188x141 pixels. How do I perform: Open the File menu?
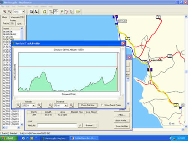pyautogui.click(x=3, y=6)
